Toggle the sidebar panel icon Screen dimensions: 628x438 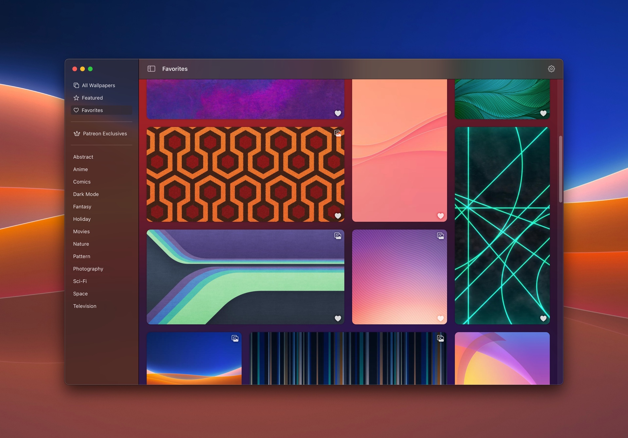pyautogui.click(x=151, y=69)
